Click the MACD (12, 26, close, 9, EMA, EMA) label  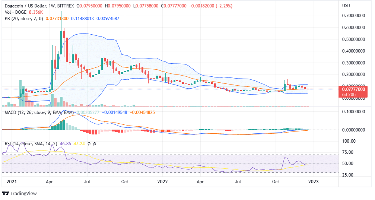(x=39, y=112)
